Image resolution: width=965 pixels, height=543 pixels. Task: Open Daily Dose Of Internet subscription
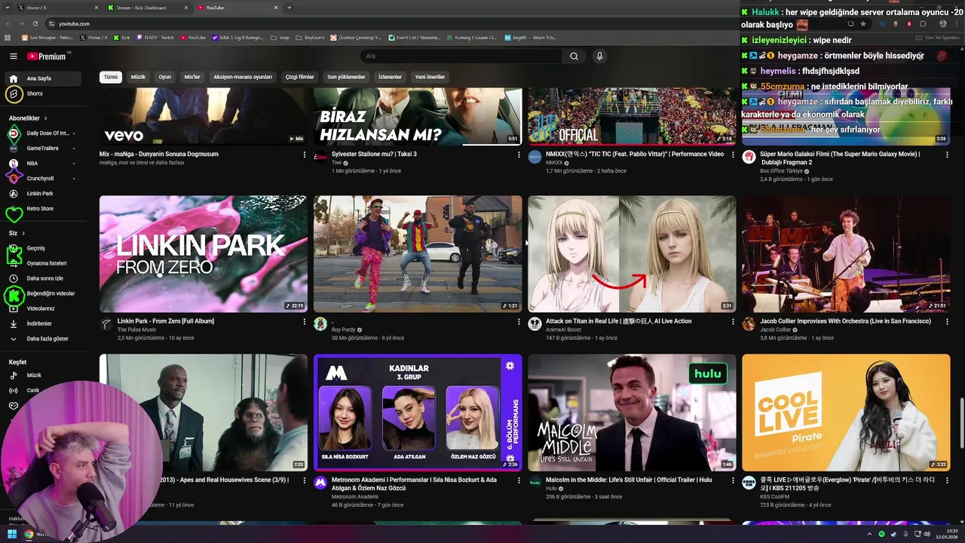[44, 133]
